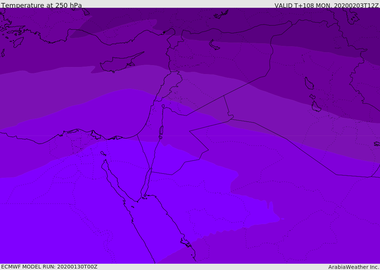The width and height of the screenshot is (380, 270).
Task: Click the 'ArabiaWeather Inc.' credit text
Action: pos(354,267)
